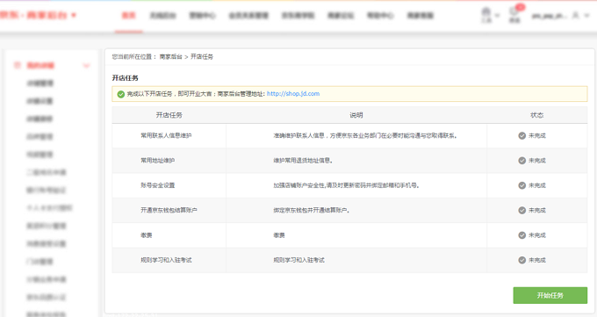Click the description starting with 准确维护联系人信息

tap(365, 135)
